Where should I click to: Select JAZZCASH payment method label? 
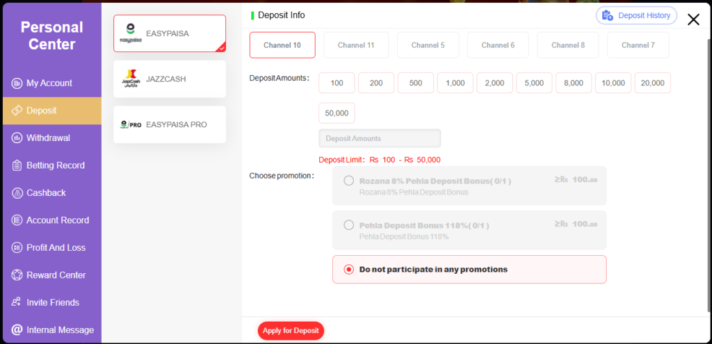click(x=165, y=79)
